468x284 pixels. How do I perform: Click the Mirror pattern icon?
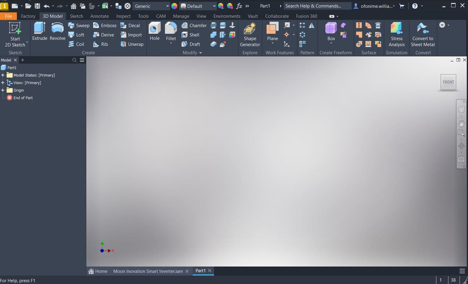click(312, 25)
